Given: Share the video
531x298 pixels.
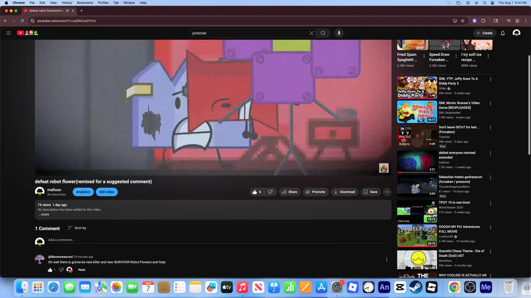Looking at the screenshot, I should coord(290,192).
